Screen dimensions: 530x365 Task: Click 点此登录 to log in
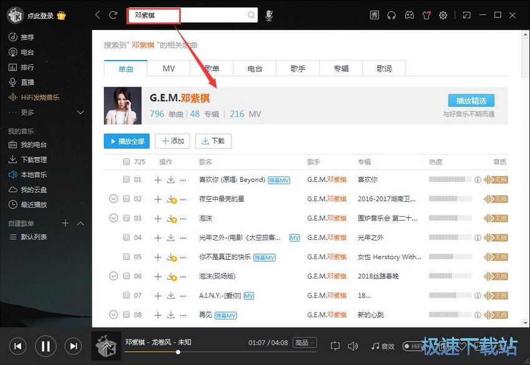[41, 16]
